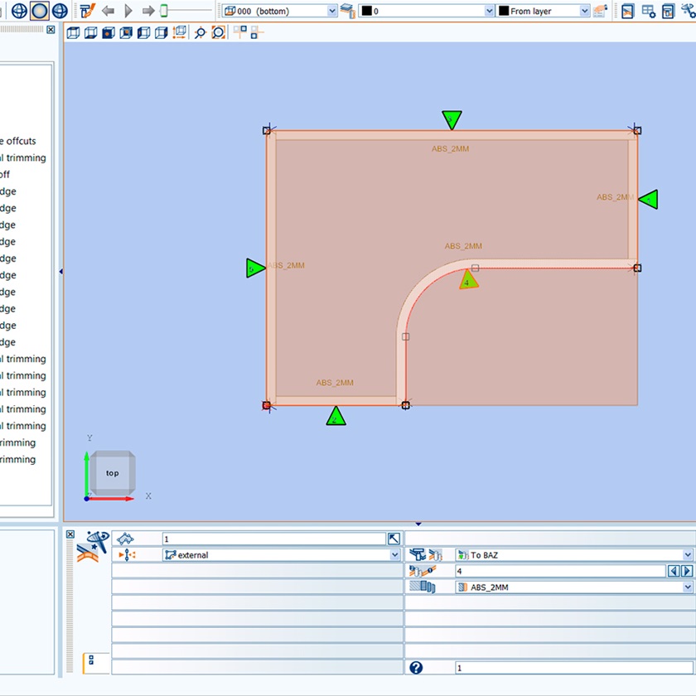
Task: Click the top-left corner point of the part
Action: click(x=266, y=131)
